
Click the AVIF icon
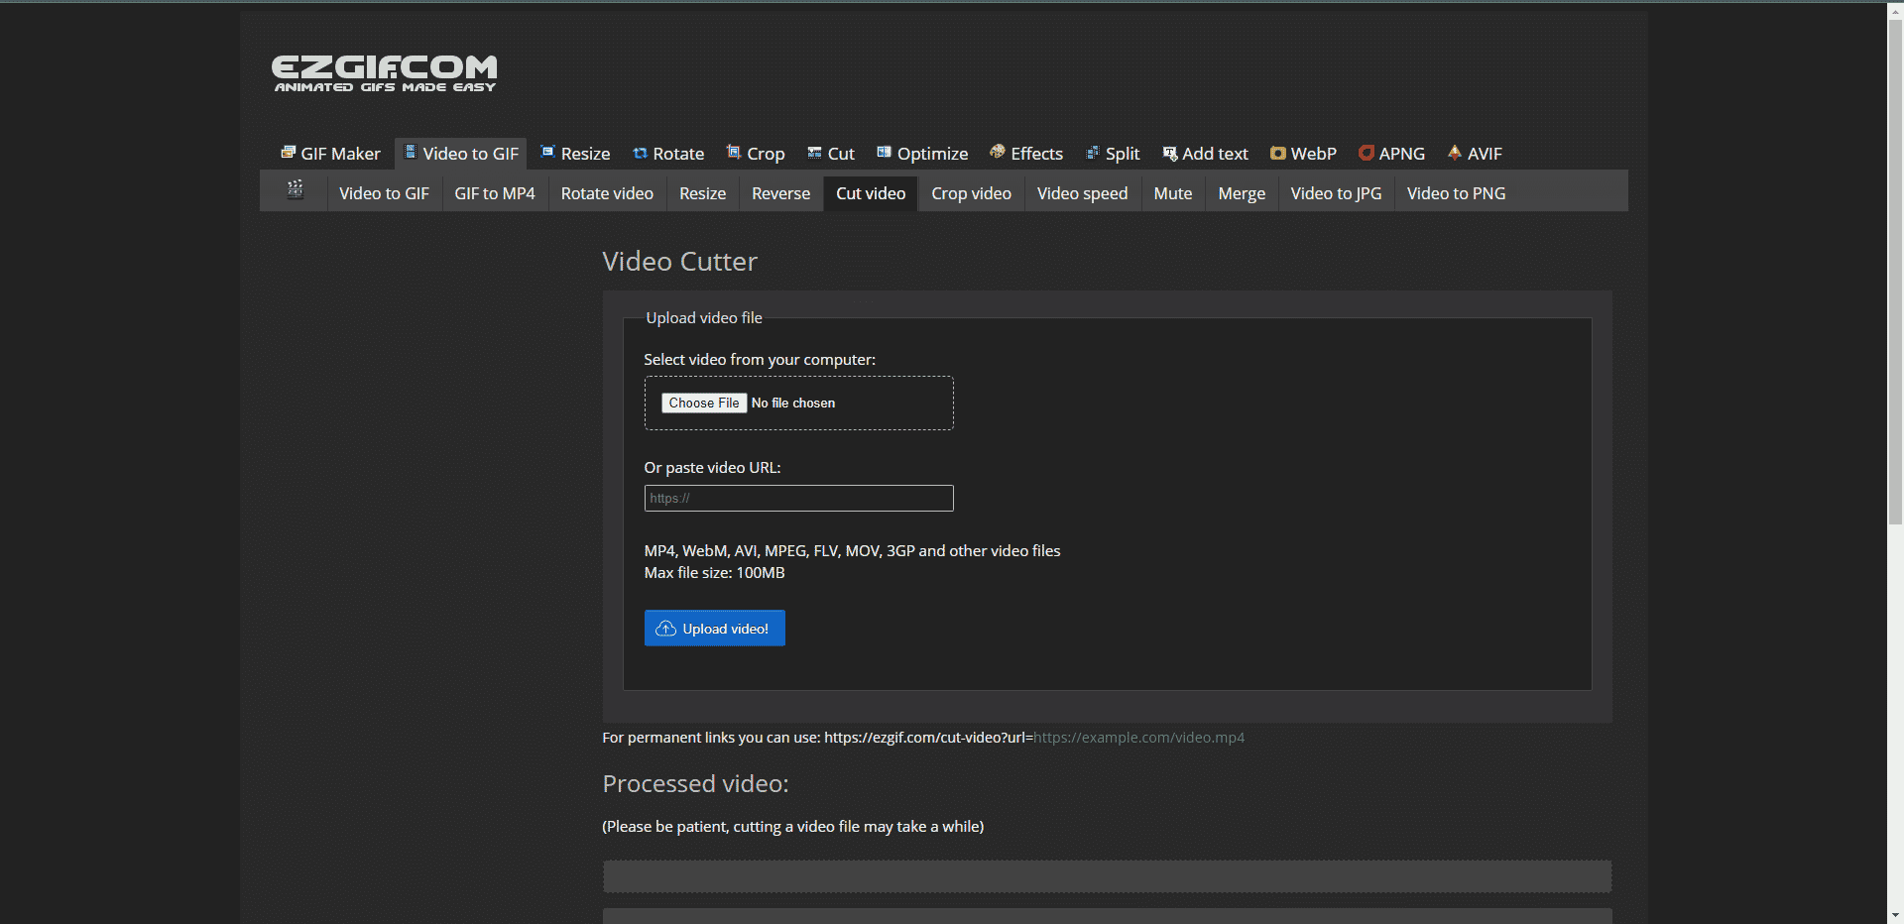pyautogui.click(x=1455, y=152)
